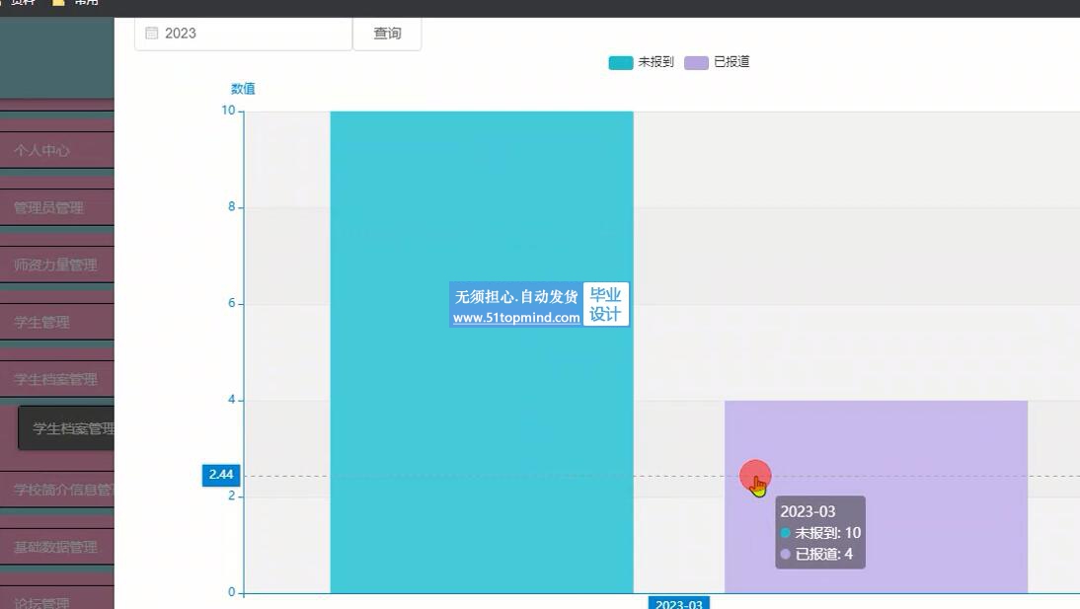Open 学校简介信息管理 sidebar menu
The width and height of the screenshot is (1080, 609).
pos(56,490)
